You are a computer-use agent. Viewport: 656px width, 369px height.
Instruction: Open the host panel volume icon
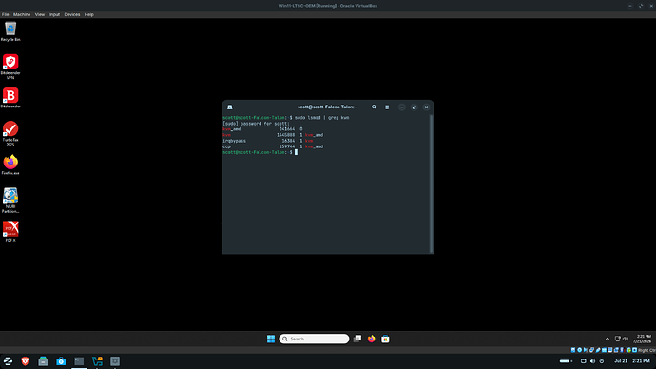[x=593, y=361]
